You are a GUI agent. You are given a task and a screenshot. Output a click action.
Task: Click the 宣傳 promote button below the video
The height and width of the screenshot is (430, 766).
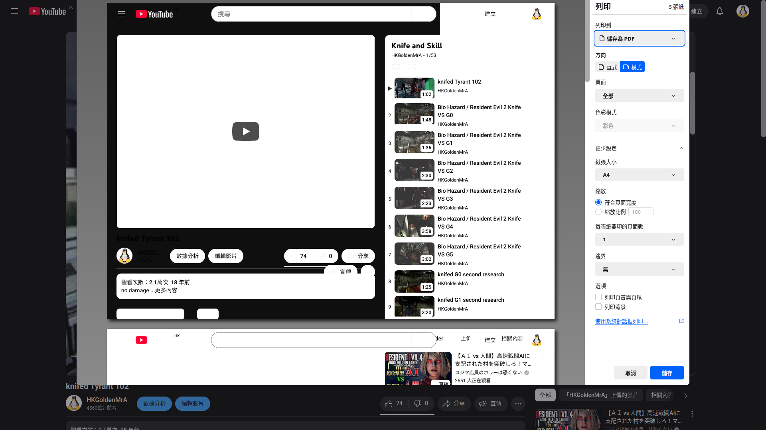[491, 404]
